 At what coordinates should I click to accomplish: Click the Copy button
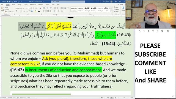(7, 10)
